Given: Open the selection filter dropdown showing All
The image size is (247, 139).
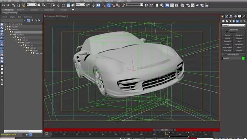Looking at the screenshot, I should 32,5.
